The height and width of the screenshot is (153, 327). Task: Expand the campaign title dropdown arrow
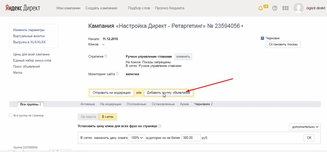coord(242,26)
